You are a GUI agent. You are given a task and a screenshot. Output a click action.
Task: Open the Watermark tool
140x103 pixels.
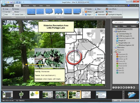pos(100,15)
